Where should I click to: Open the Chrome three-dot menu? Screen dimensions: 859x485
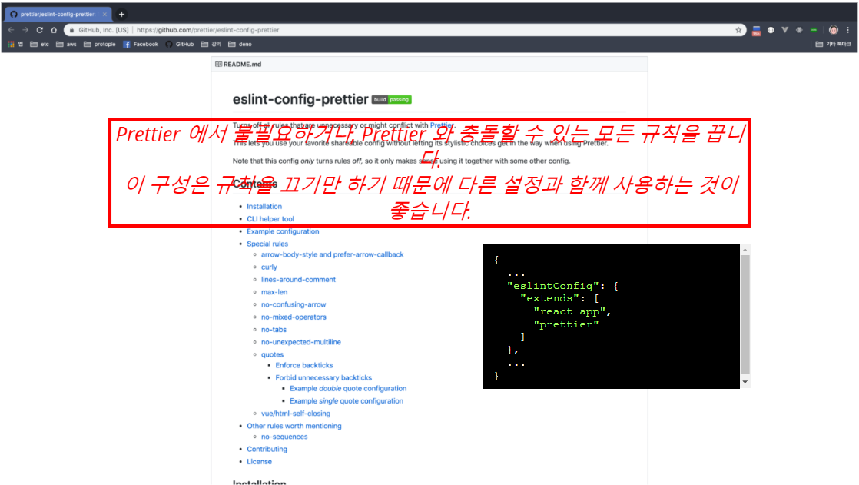click(x=848, y=30)
